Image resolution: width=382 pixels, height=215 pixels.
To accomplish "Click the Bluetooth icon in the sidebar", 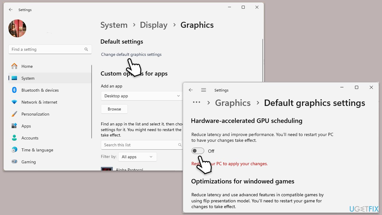I will pyautogui.click(x=14, y=90).
